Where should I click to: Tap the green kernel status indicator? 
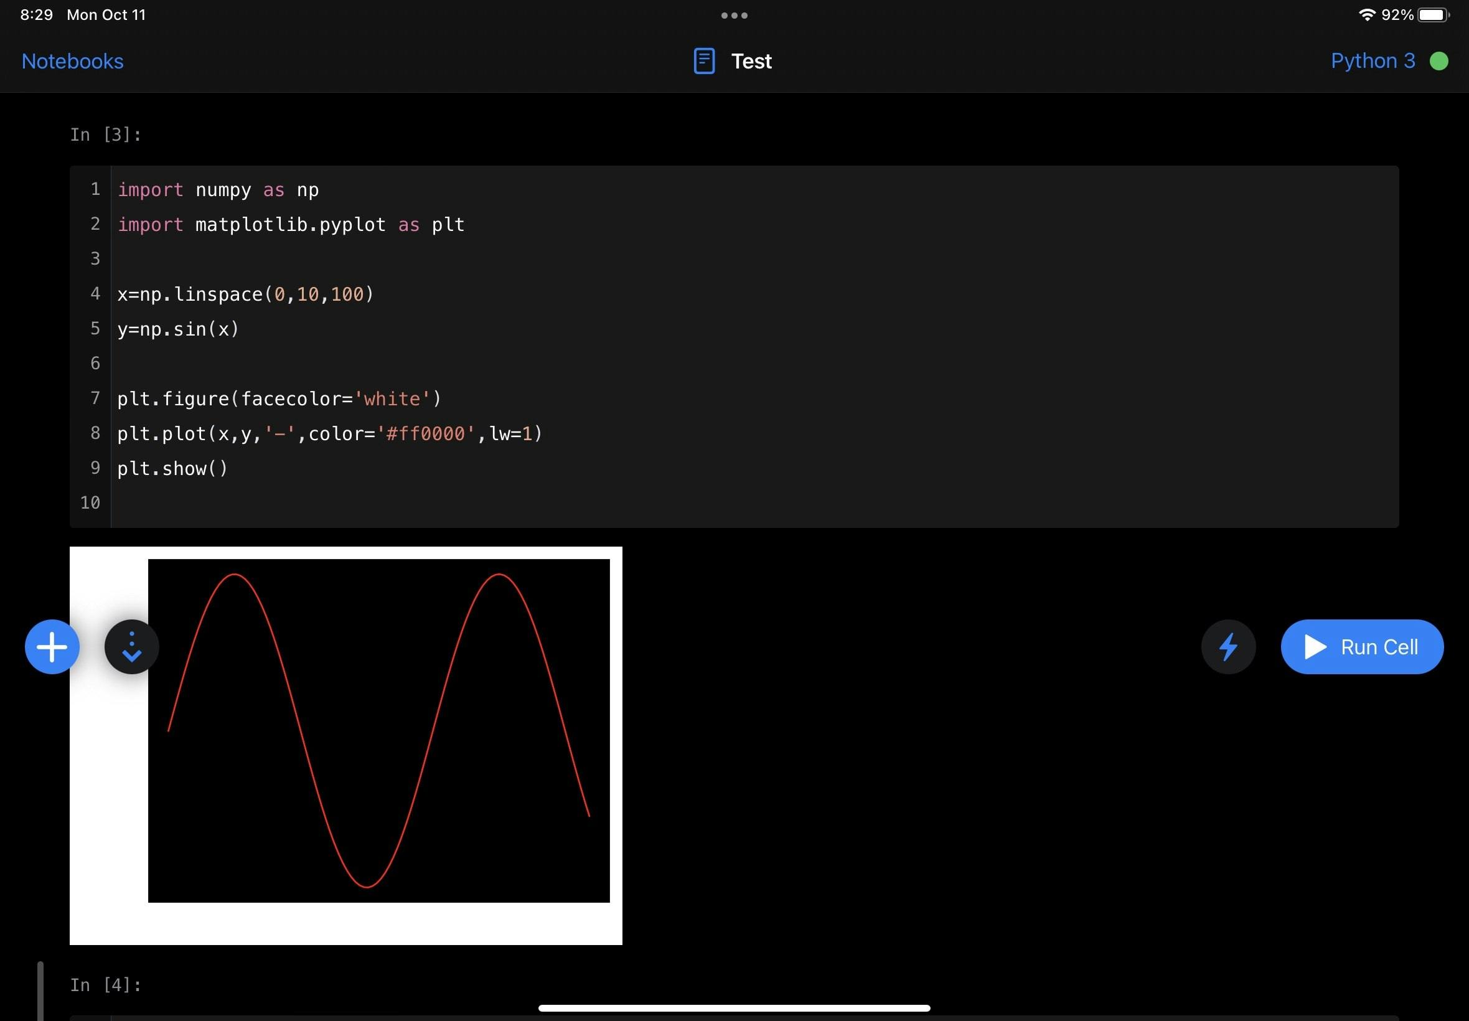point(1439,61)
